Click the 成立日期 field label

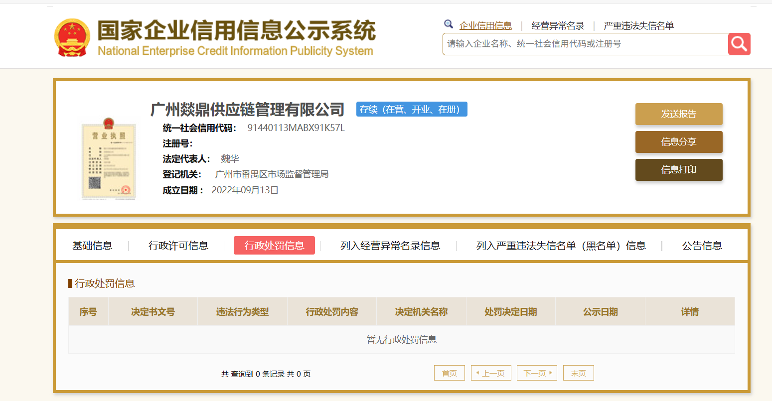pos(183,190)
